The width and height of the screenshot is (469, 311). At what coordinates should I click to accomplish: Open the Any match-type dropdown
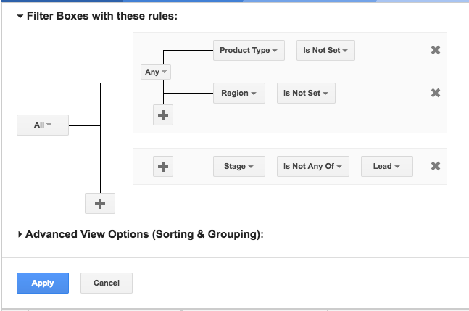[x=156, y=72]
